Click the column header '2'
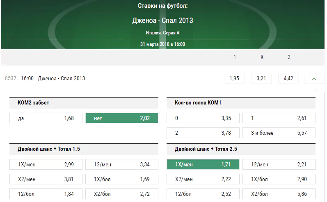Screen dimensions: 327x202 [289, 57]
